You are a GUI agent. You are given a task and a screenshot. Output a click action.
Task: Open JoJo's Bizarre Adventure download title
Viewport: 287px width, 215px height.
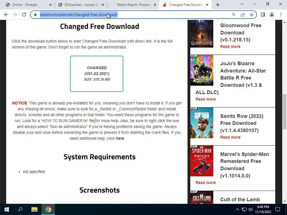pyautogui.click(x=231, y=78)
